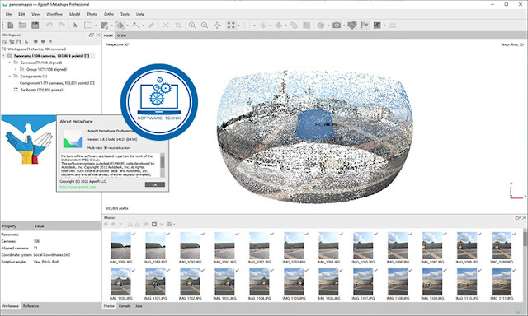The width and height of the screenshot is (528, 316).
Task: Toggle Show Cameras in the toolbar
Action: (337, 26)
